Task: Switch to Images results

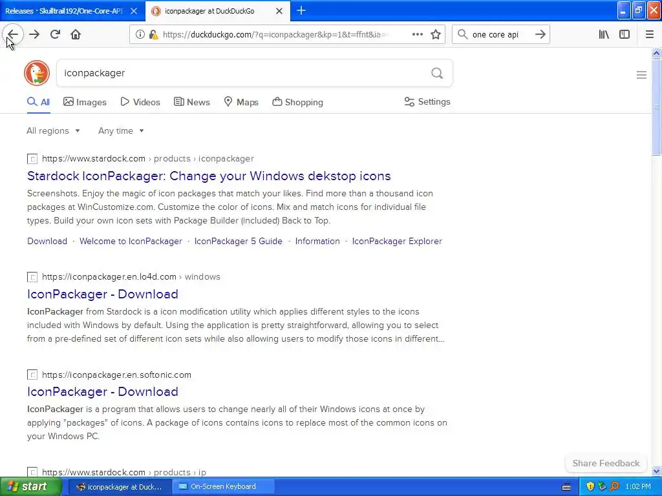Action: tap(85, 102)
